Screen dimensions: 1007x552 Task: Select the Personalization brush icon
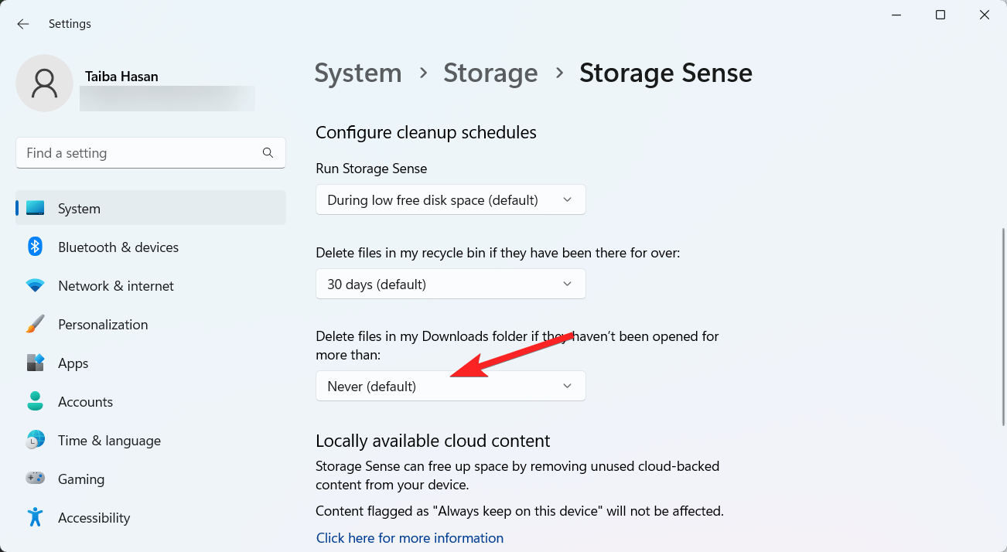(x=35, y=324)
